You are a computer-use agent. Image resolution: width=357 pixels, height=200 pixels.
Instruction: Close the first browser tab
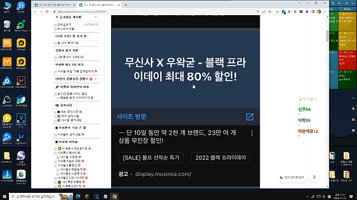coord(74,5)
